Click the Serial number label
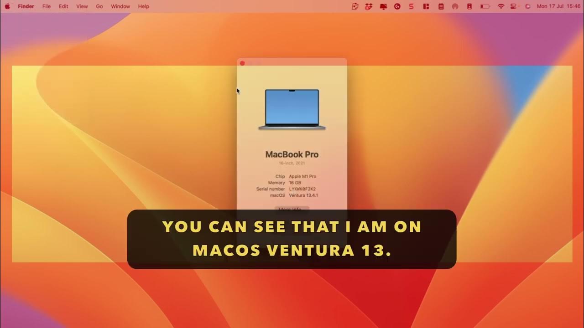The height and width of the screenshot is (328, 584). pyautogui.click(x=271, y=189)
